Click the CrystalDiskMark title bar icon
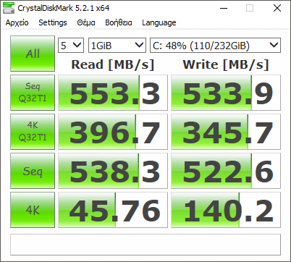 [8, 8]
